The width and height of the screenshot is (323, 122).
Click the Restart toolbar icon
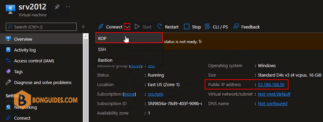click(160, 27)
